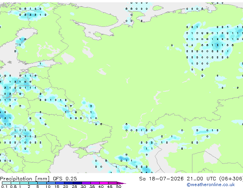Screen dimensions: 243x188
Task: Click the 'Sa 18-07-2026' date text
Action: pyautogui.click(x=161, y=179)
